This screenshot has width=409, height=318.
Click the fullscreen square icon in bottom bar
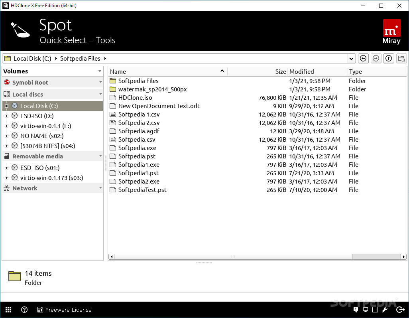[375, 310]
